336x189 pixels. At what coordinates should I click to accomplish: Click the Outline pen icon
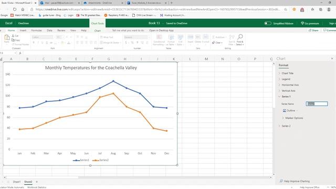click(285, 111)
